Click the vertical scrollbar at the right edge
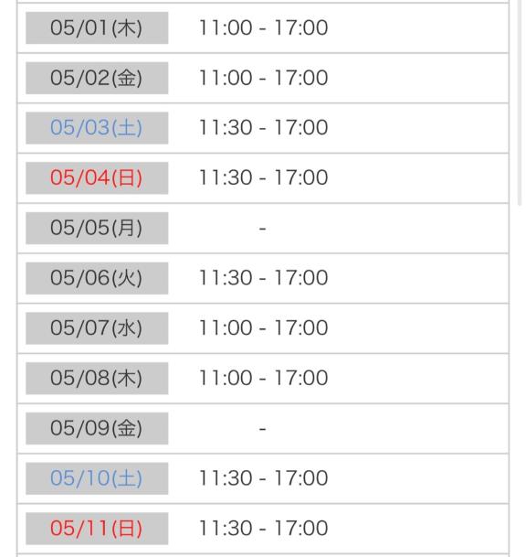526x557 pixels. pos(520,102)
